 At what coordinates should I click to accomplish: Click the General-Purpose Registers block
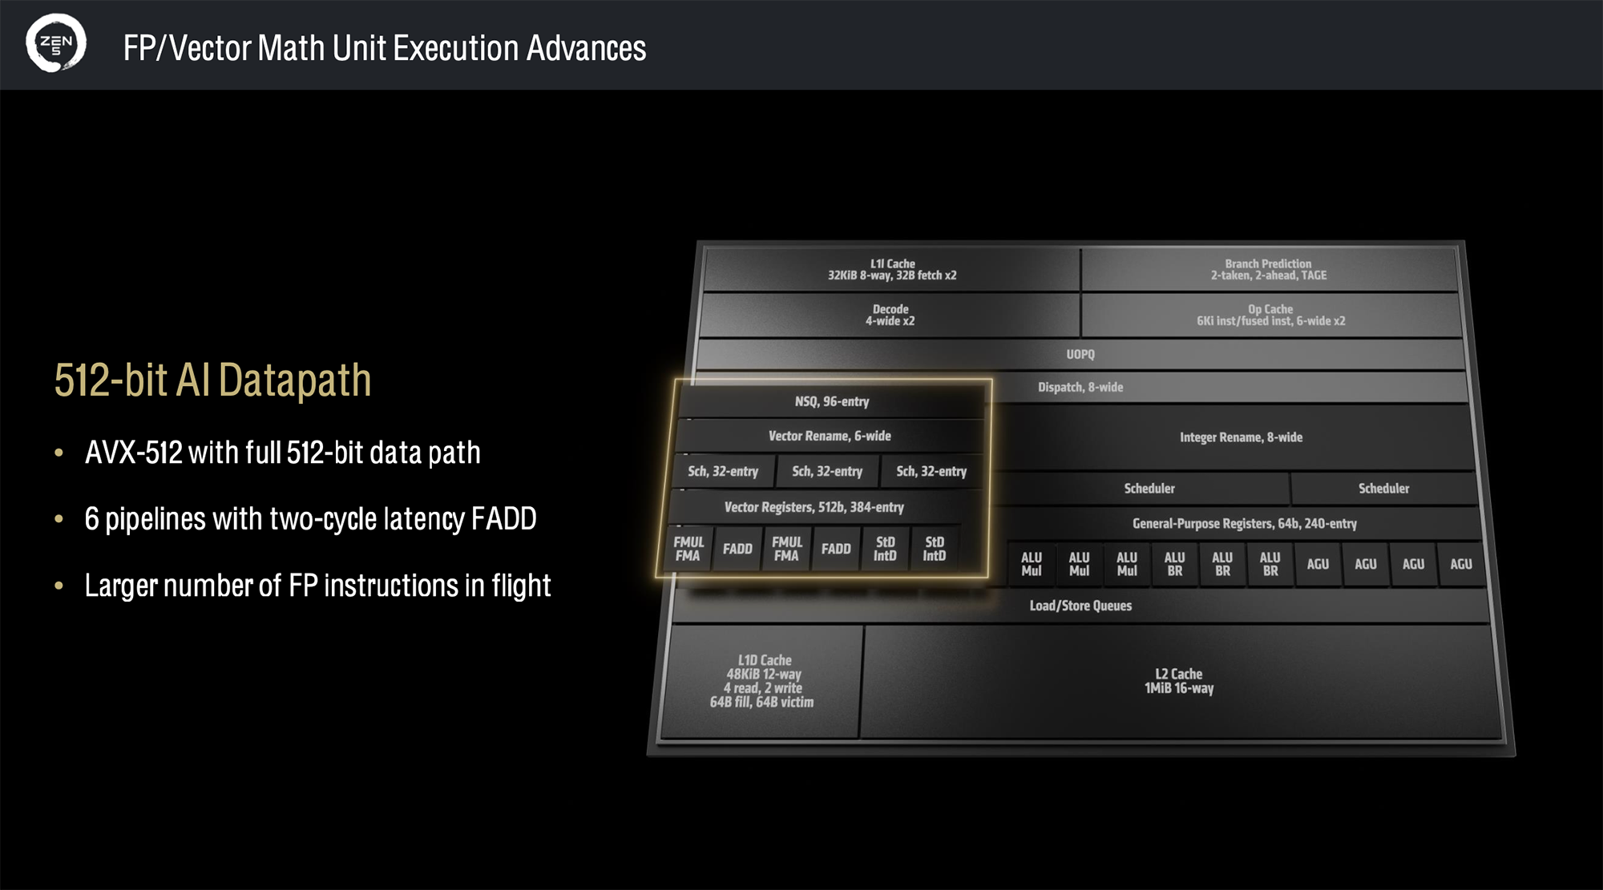1244,523
